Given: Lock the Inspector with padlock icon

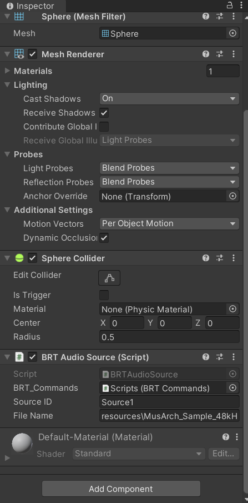Looking at the screenshot, I should (230, 5).
